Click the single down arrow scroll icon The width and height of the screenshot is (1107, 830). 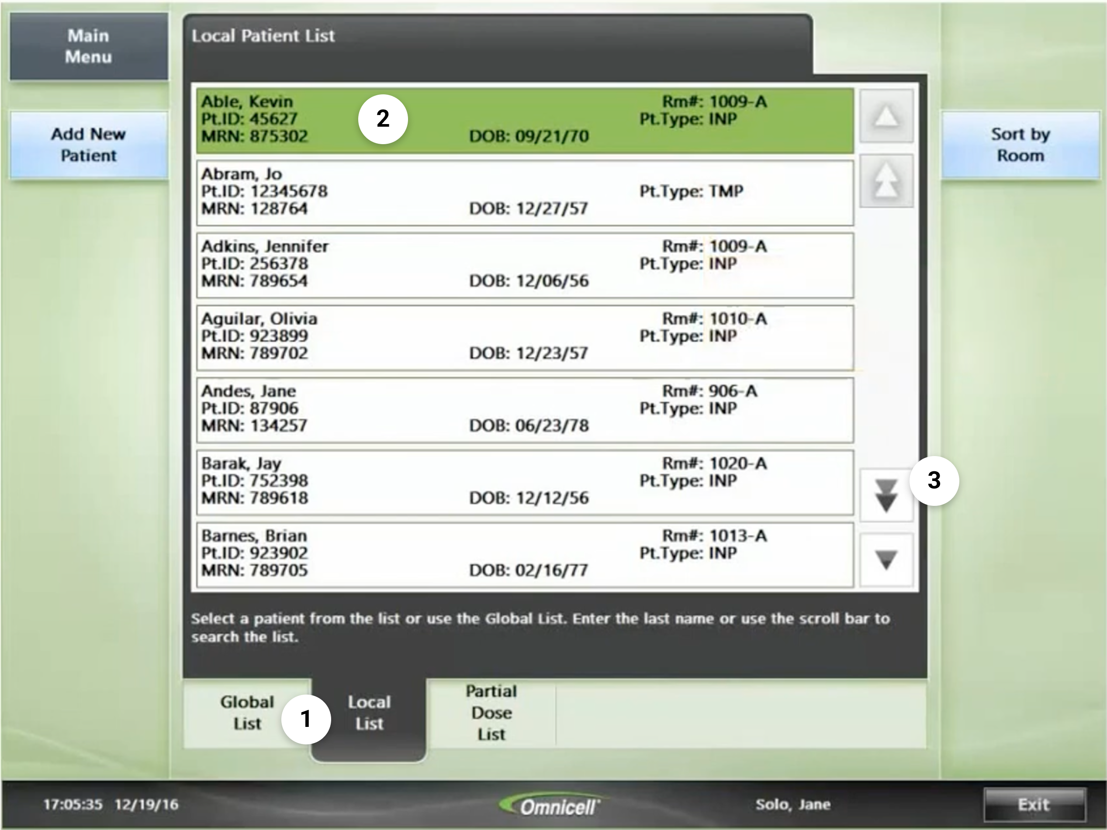[x=886, y=560]
